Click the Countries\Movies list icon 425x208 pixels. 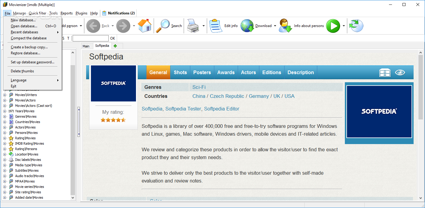(x=11, y=122)
